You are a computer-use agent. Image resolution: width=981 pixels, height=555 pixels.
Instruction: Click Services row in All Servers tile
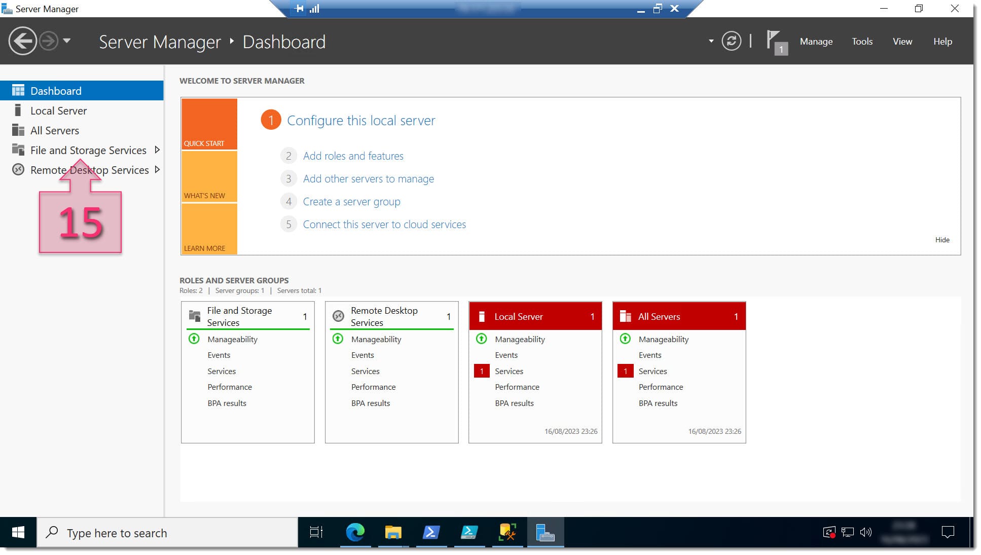(652, 372)
